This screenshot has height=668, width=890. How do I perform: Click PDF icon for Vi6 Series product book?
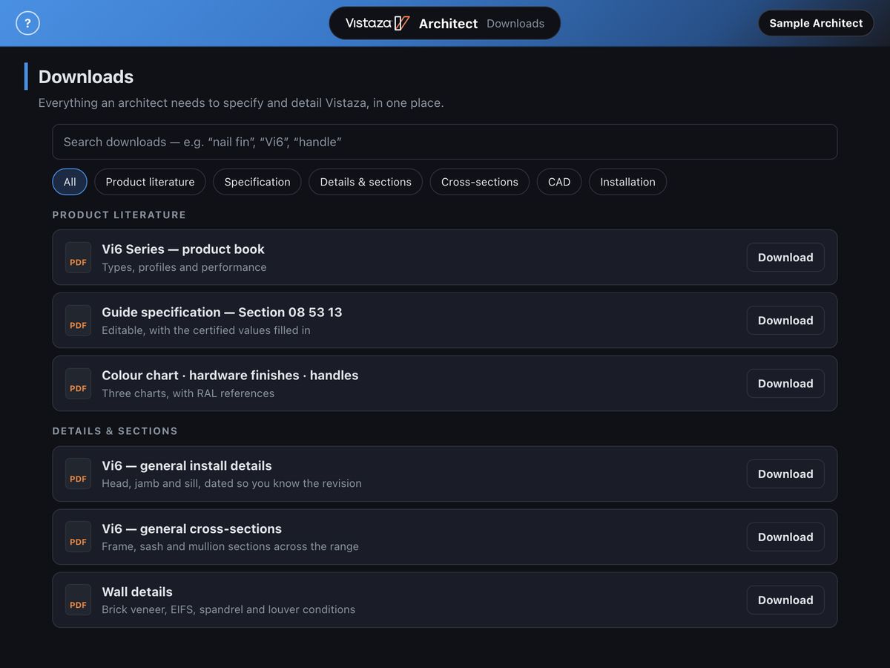pos(78,258)
